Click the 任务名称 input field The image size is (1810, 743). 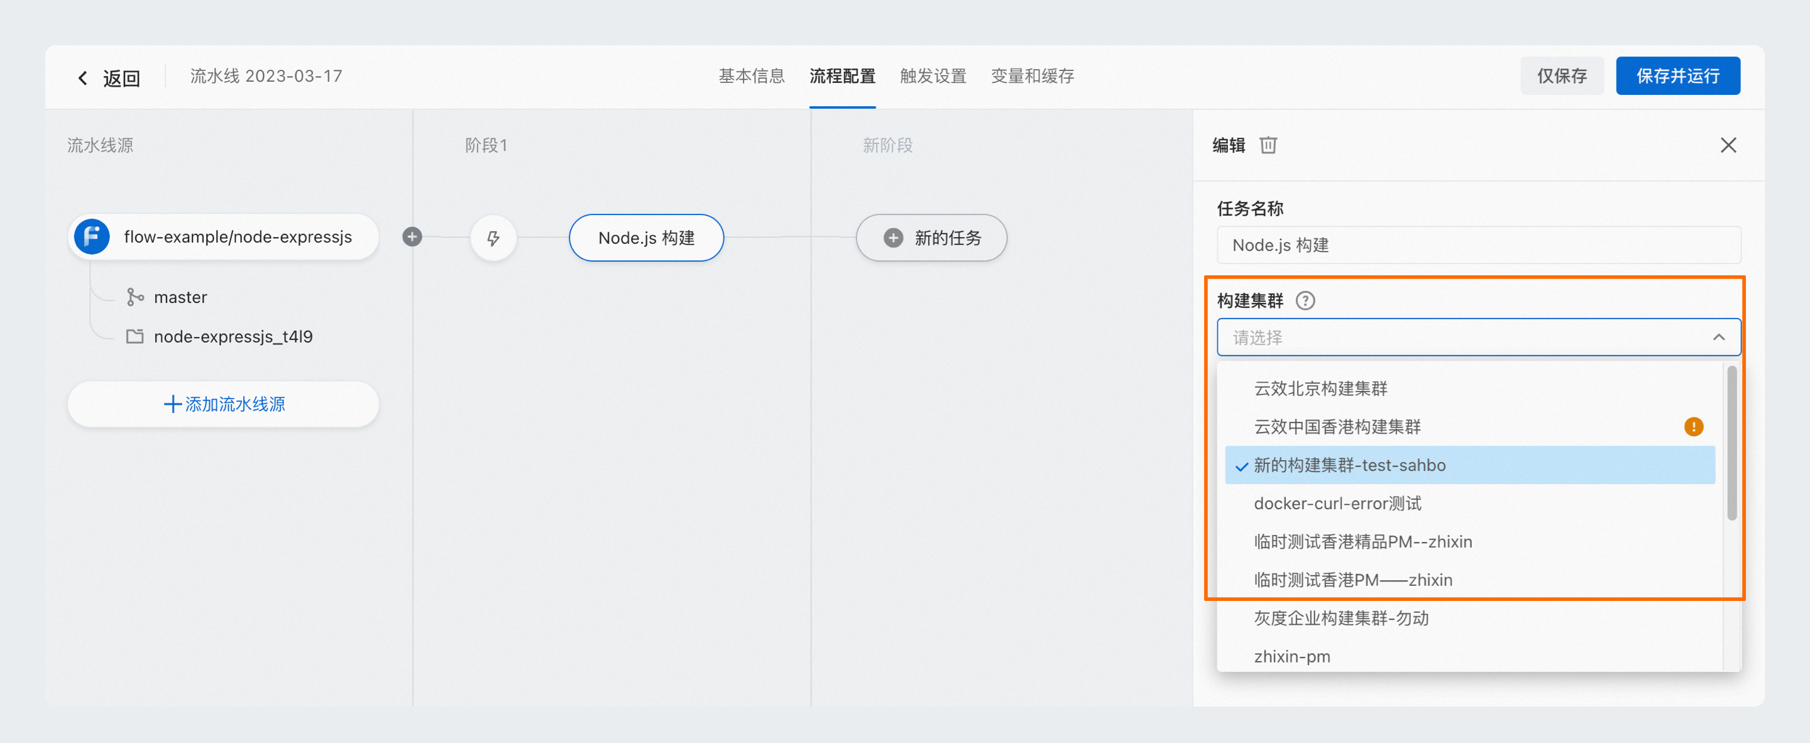tap(1478, 245)
